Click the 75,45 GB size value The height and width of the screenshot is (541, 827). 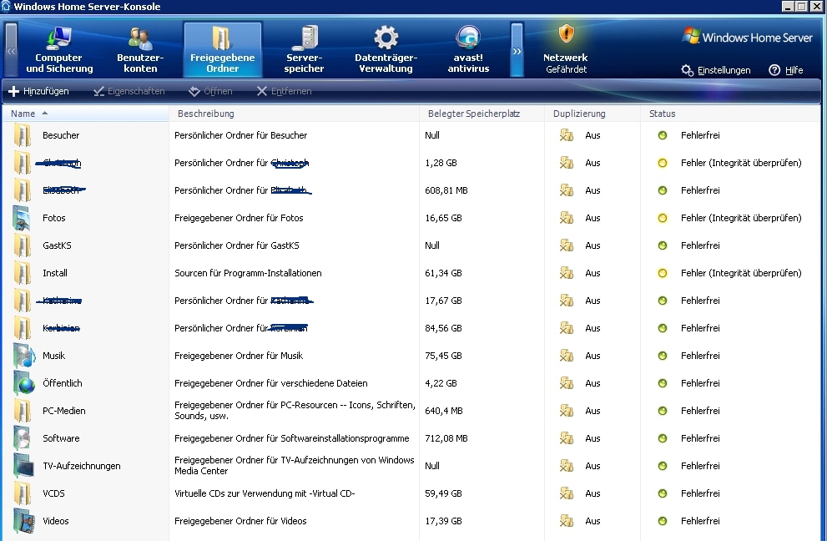click(443, 356)
